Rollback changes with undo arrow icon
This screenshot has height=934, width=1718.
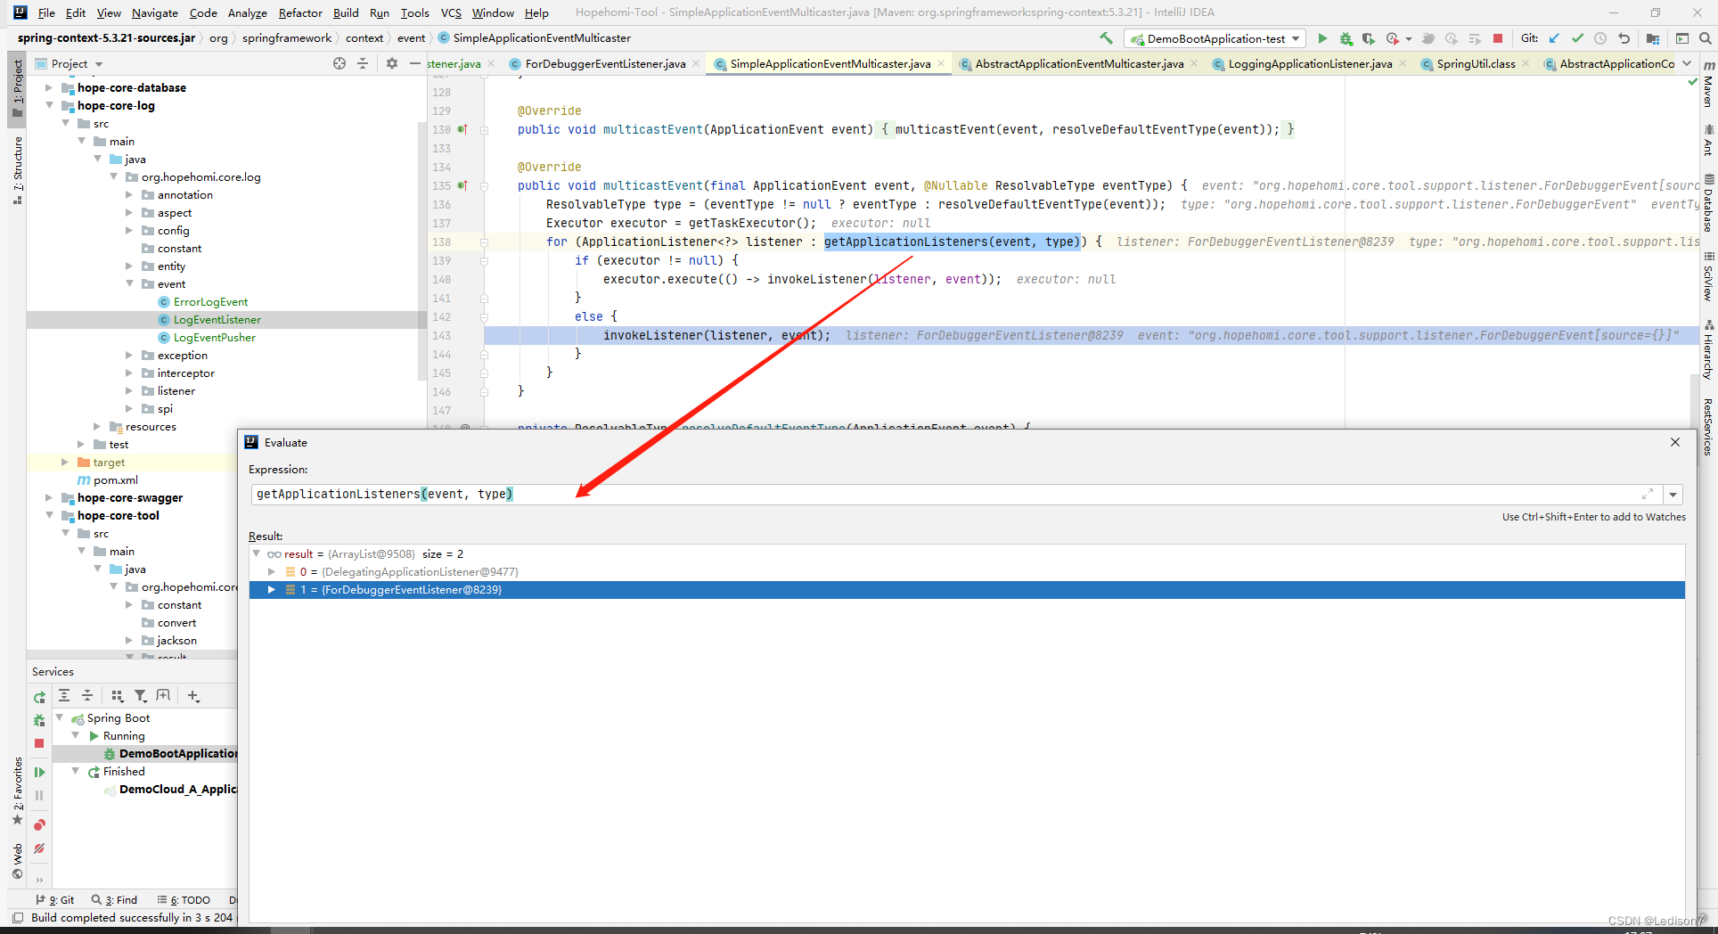pyautogui.click(x=1624, y=38)
